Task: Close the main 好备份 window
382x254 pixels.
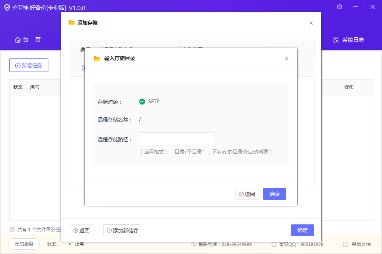Action: pos(373,7)
